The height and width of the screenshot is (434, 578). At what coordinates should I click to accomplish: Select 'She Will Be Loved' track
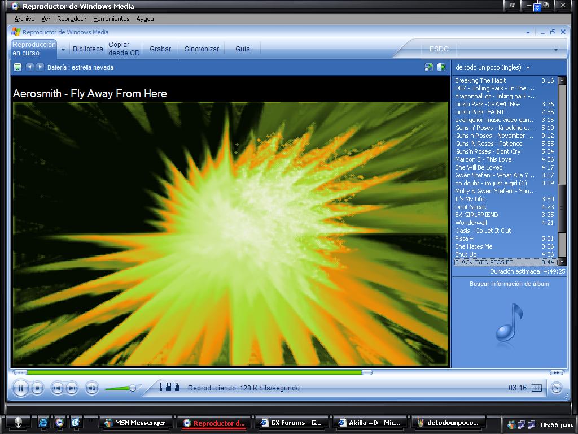coord(504,167)
